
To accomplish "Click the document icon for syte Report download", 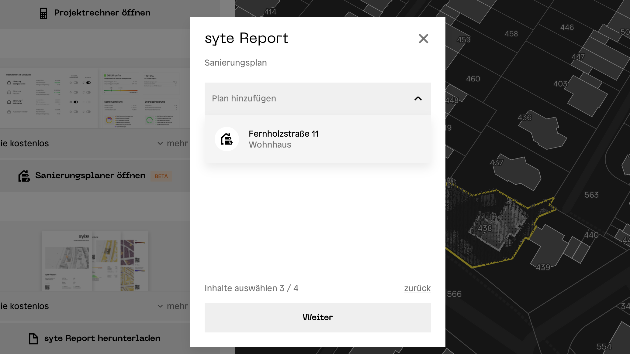I will 33,339.
